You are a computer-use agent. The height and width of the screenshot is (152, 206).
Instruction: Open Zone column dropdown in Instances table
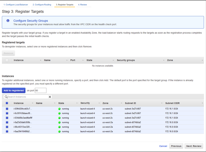click(121, 103)
